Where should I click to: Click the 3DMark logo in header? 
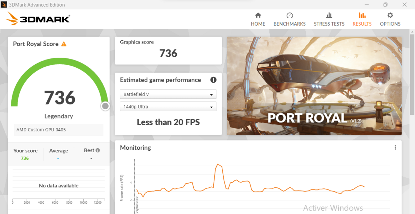click(38, 18)
